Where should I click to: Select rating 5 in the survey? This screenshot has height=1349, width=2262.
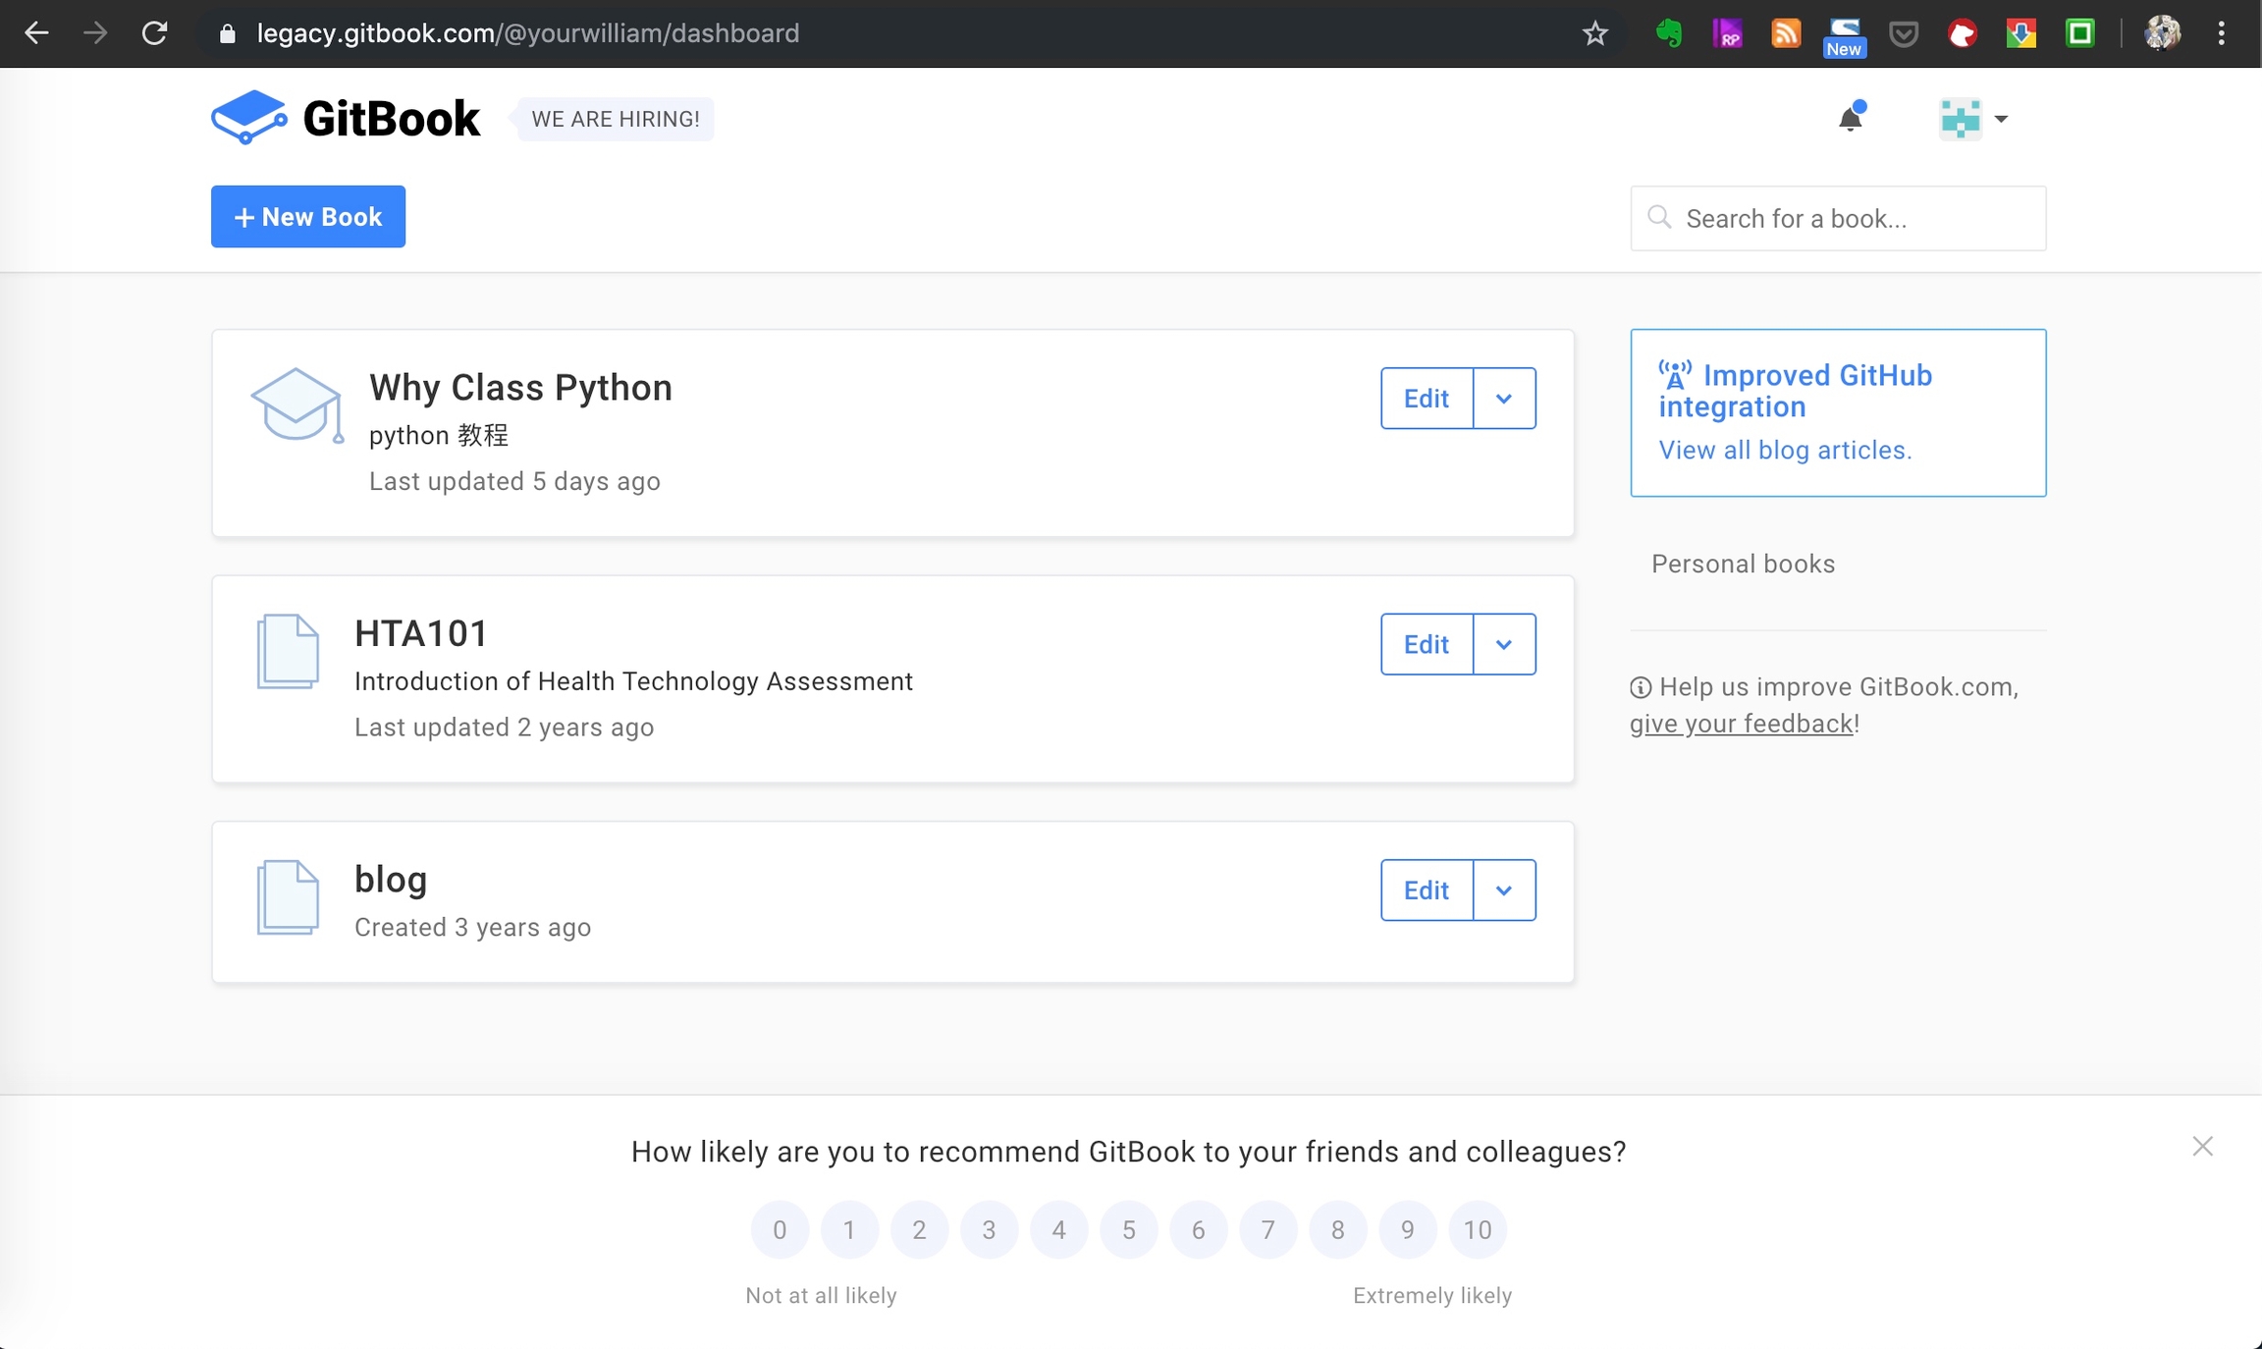1129,1229
